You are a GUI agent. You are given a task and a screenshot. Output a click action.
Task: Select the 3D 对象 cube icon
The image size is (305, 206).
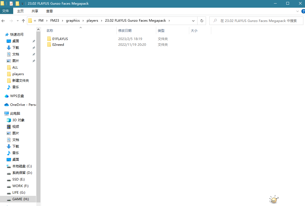[9, 120]
